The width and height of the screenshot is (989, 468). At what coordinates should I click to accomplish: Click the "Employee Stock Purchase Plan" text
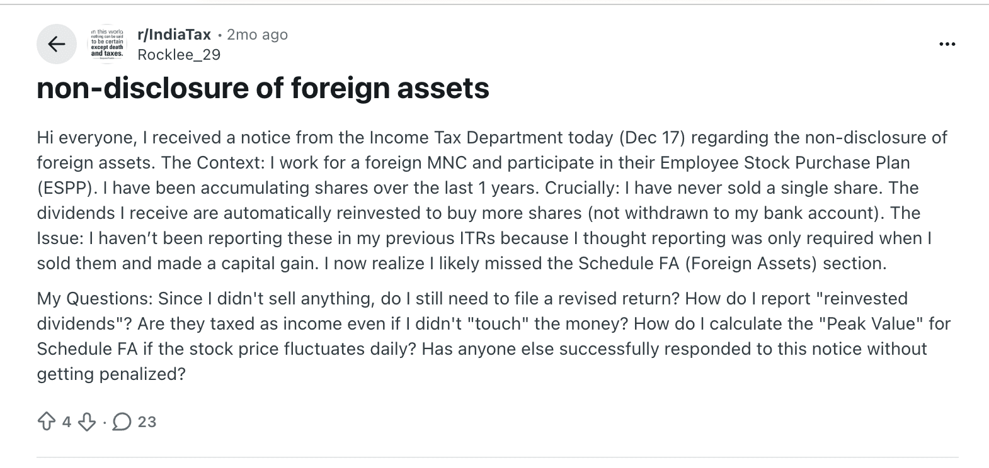tap(785, 163)
